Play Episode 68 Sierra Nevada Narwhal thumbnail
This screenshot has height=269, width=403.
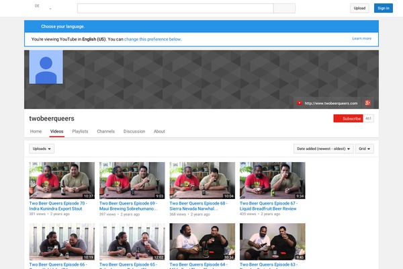(x=202, y=180)
